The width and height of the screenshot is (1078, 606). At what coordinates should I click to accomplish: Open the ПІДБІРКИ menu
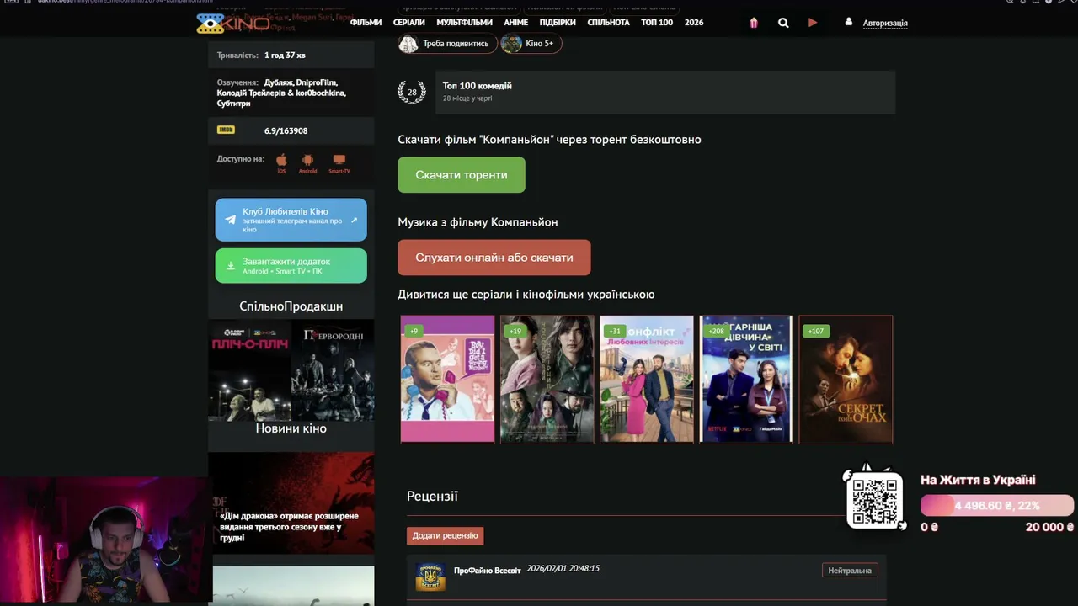click(558, 23)
